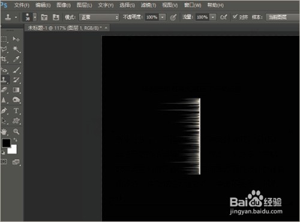Select the Rectangular Marquee tool
Image resolution: width=300 pixels, height=222 pixels.
point(4,39)
